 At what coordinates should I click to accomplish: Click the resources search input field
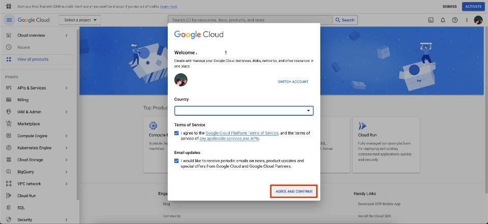250,20
